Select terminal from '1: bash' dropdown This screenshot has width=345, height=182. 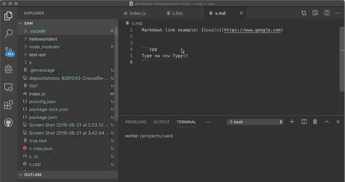tap(255, 122)
